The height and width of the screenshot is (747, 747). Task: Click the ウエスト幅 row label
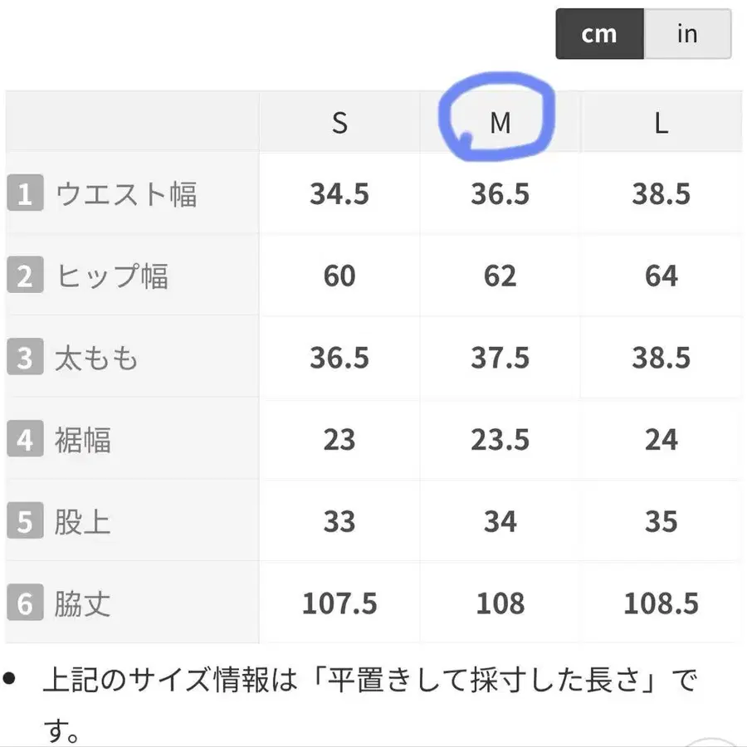pyautogui.click(x=126, y=194)
